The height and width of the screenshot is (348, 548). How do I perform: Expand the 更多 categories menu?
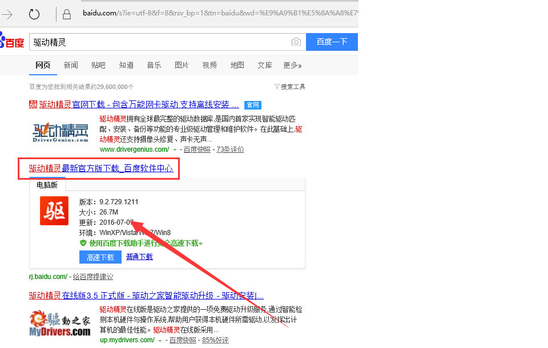pos(292,66)
